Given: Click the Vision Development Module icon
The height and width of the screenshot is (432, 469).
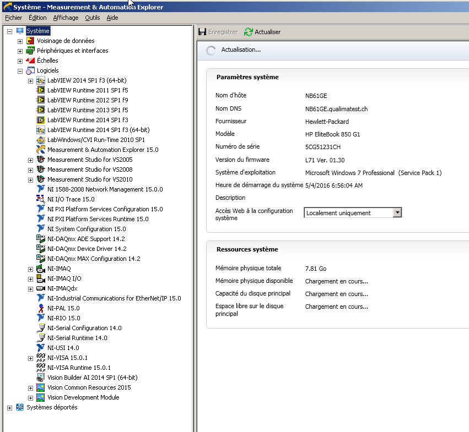Looking at the screenshot, I should [x=41, y=398].
